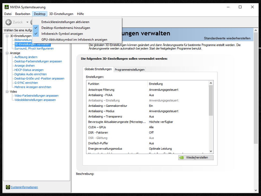Open Auflösung ändern
Viewport: 261px width, 196px height.
26,57
